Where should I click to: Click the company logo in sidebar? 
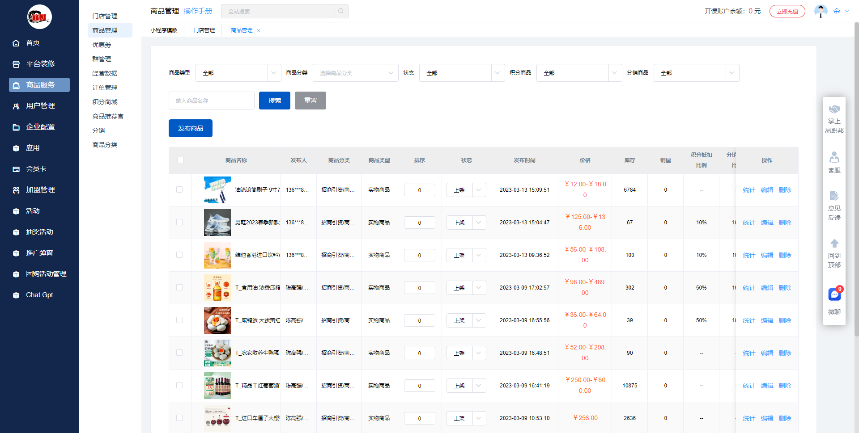click(x=39, y=17)
